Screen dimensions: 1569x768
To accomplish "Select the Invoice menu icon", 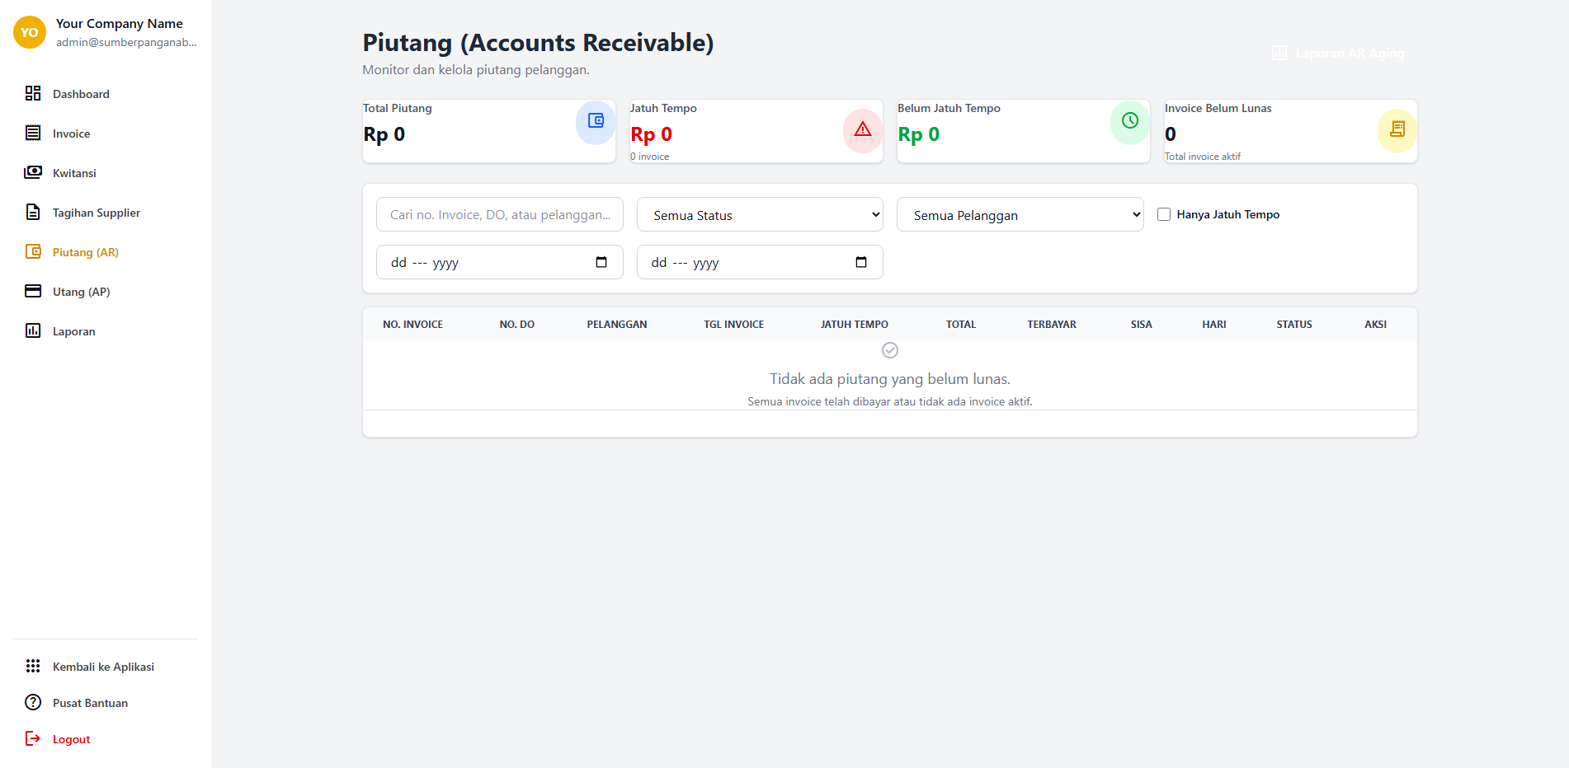I will [32, 133].
